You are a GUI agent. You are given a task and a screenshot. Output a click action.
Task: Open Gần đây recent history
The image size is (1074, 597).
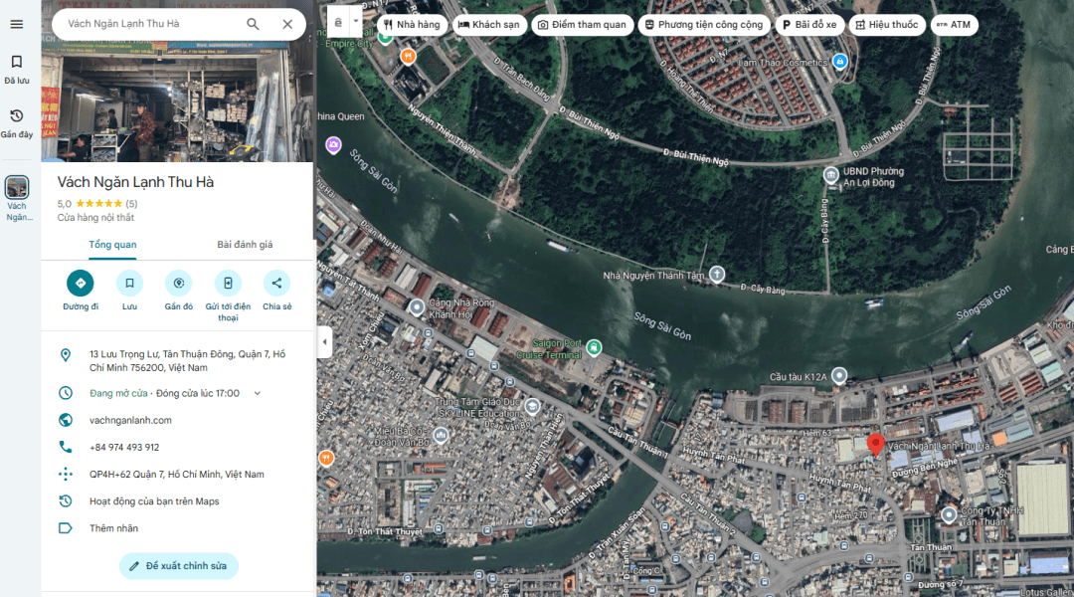(17, 123)
